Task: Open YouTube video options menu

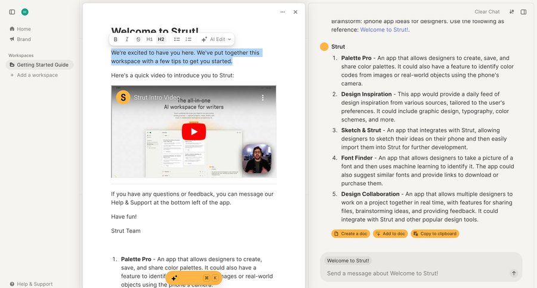Action: pos(263,98)
